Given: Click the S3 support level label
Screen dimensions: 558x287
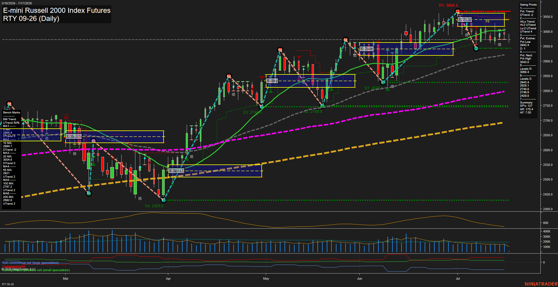Looking at the screenshot, I should tap(252, 112).
